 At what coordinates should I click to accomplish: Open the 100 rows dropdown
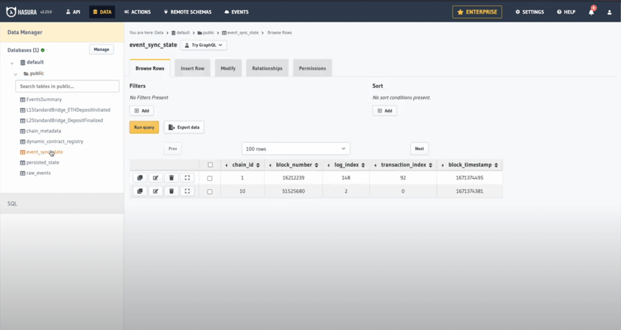click(295, 149)
